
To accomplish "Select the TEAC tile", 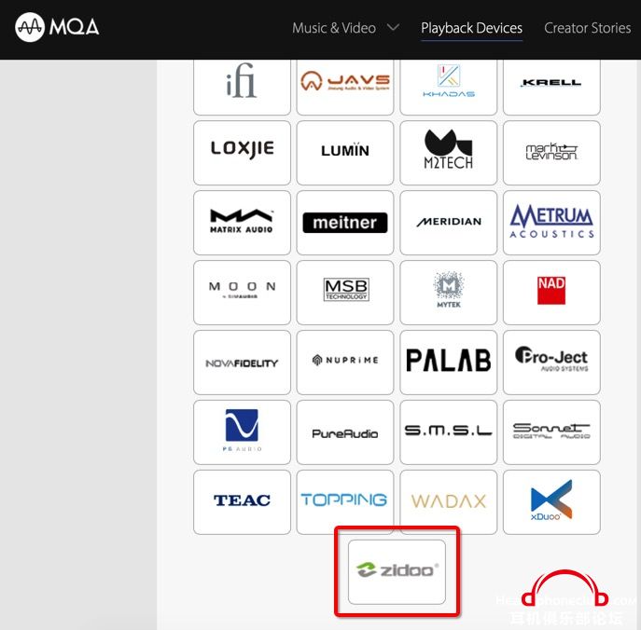I will [x=242, y=501].
